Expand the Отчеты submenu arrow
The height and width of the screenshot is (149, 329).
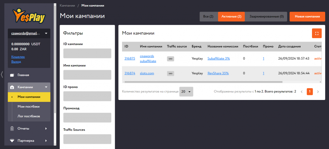[x=46, y=128]
